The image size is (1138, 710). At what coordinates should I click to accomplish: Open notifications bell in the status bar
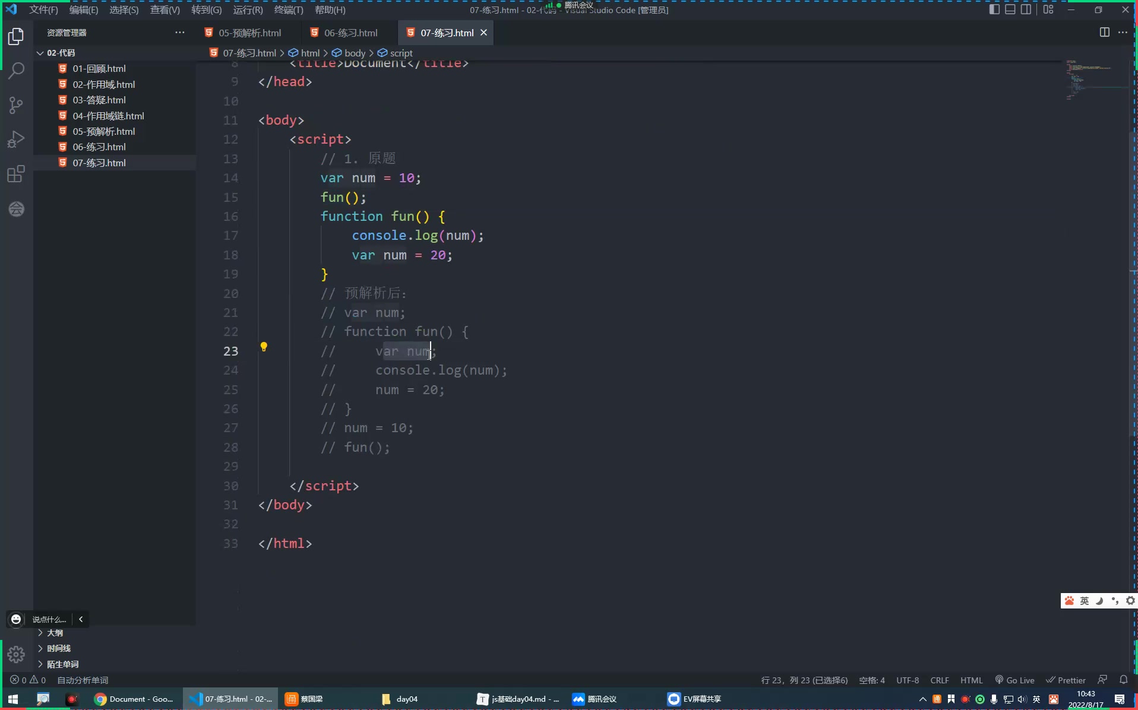click(x=1123, y=680)
